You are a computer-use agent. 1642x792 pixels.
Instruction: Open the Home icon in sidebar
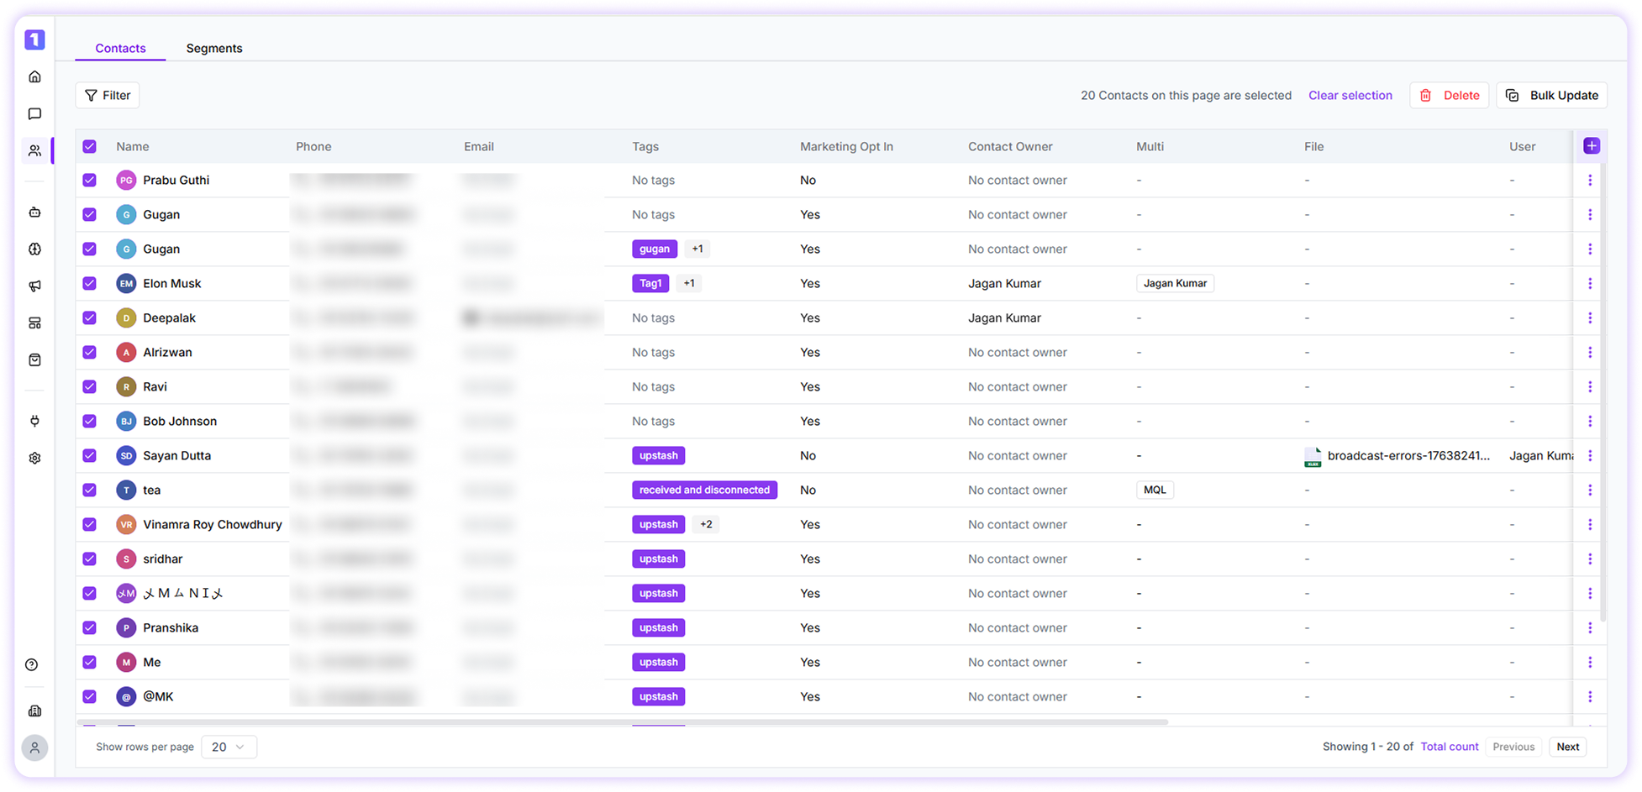click(34, 76)
